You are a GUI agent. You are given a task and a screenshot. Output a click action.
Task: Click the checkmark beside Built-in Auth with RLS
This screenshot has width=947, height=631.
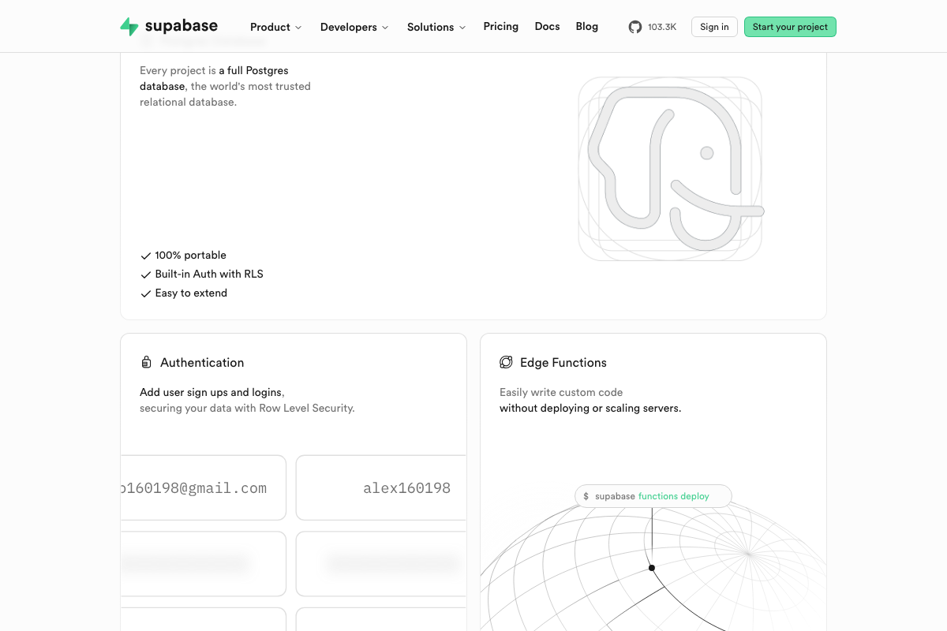tap(145, 274)
